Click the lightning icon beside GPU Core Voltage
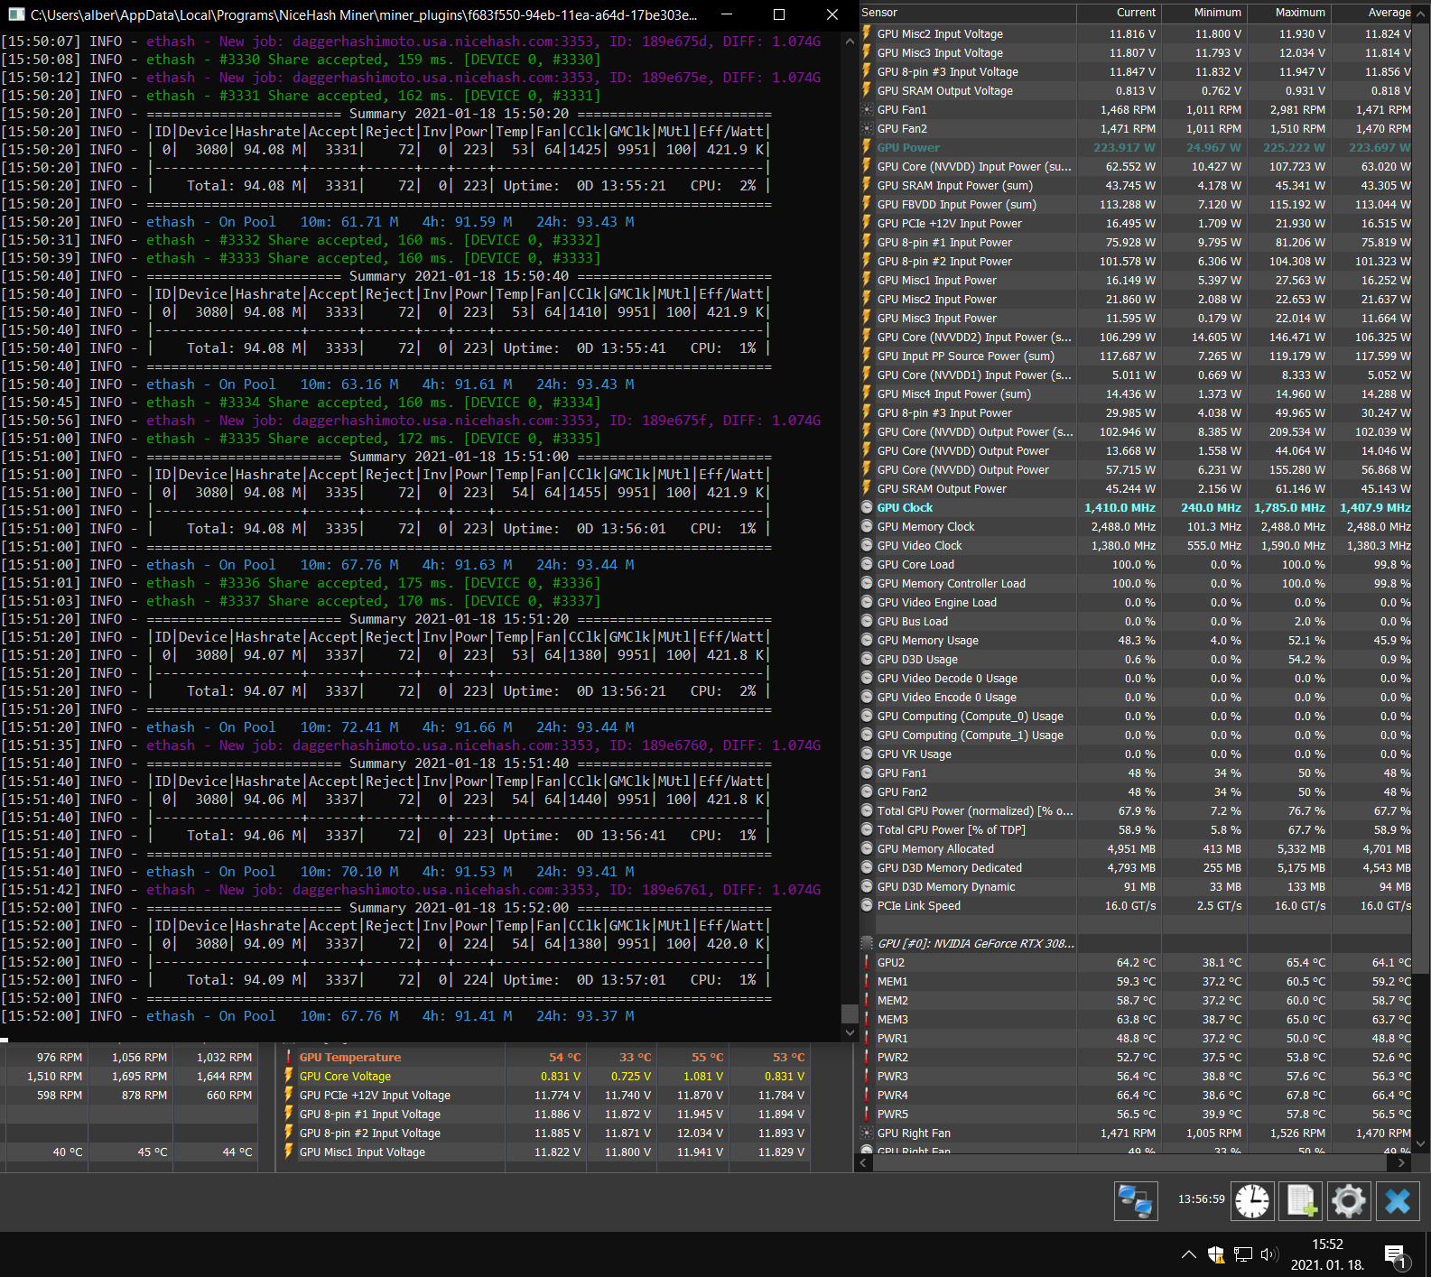 coord(289,1076)
